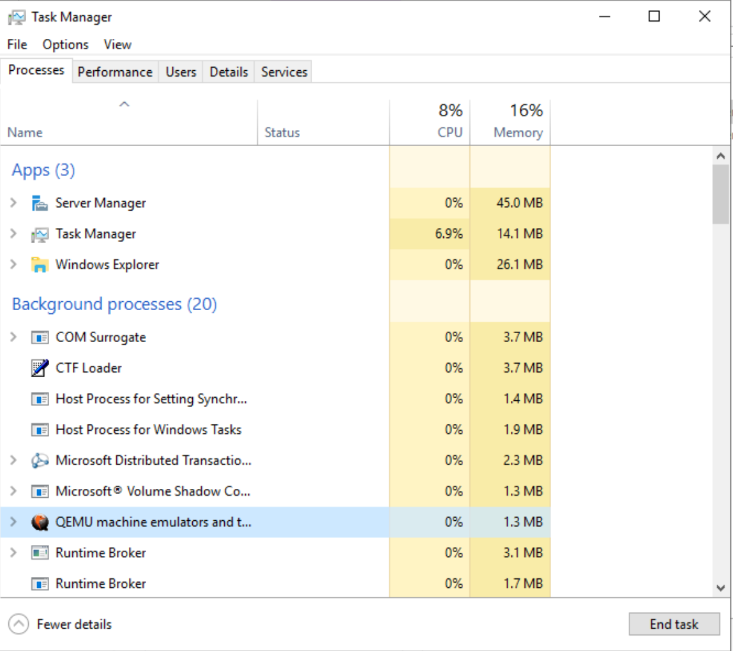Click the 1.4 MB memory value
The image size is (733, 651).
point(523,399)
